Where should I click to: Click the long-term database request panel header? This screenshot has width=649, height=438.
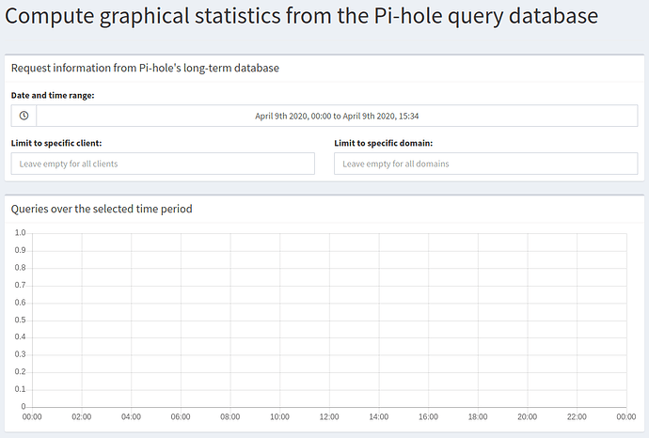pos(145,68)
